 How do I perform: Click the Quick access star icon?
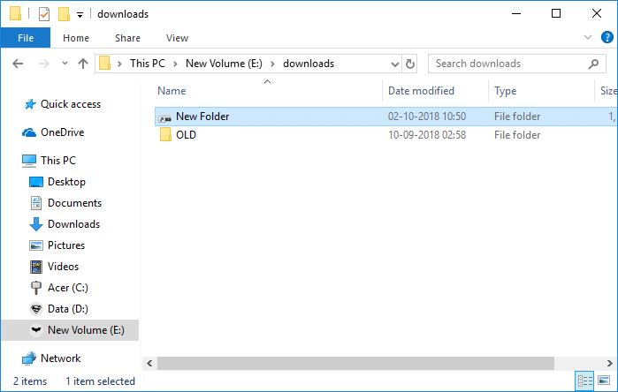(x=29, y=104)
